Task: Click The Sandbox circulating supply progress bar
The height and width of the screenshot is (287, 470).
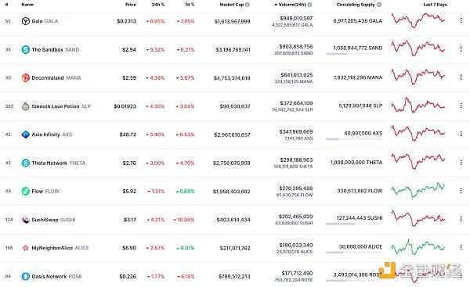Action: pyautogui.click(x=354, y=54)
